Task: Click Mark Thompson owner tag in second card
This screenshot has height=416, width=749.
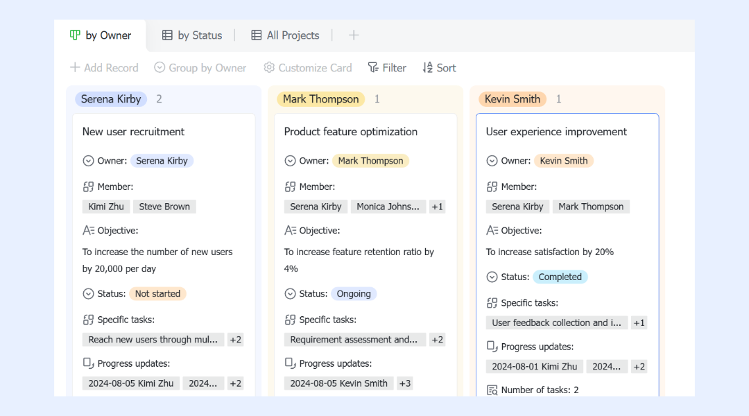Action: pyautogui.click(x=370, y=161)
